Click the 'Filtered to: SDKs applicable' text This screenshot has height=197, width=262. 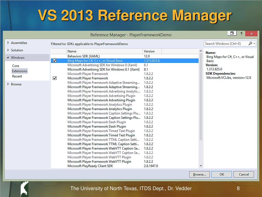(x=89, y=44)
